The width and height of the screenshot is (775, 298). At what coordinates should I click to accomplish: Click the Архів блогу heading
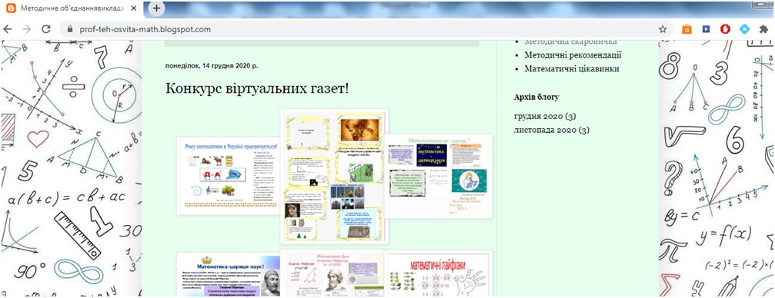[536, 97]
